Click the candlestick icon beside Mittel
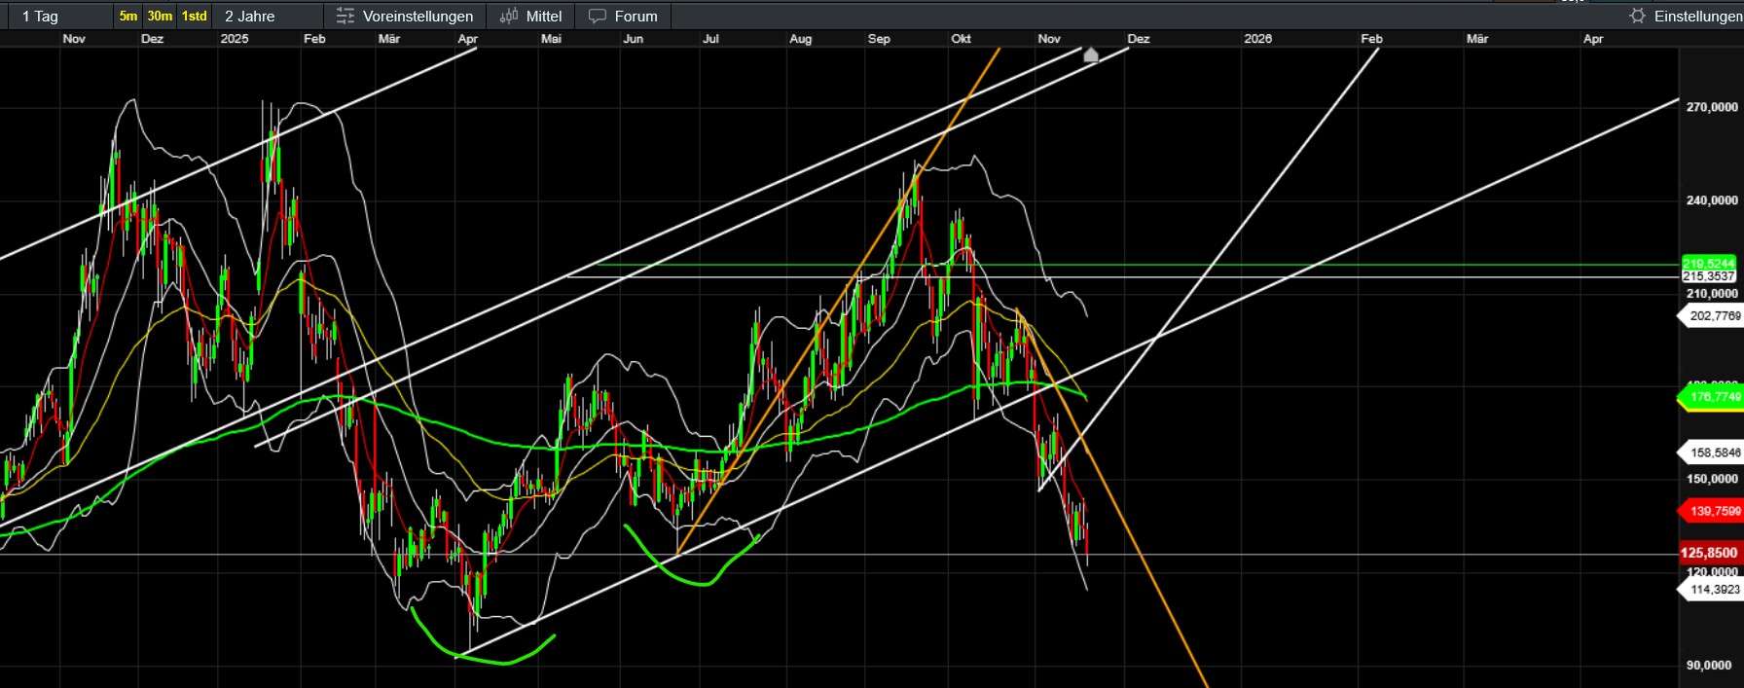This screenshot has height=688, width=1744. tap(509, 17)
